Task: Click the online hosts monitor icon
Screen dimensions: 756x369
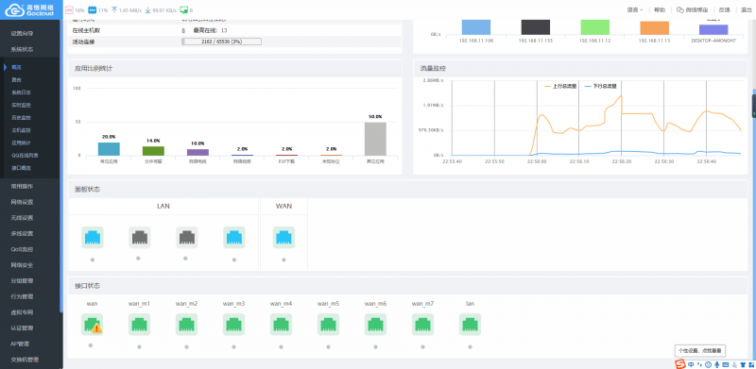Action: [x=183, y=9]
